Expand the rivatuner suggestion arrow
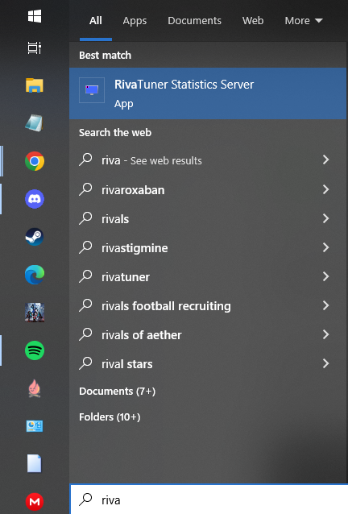 point(325,276)
